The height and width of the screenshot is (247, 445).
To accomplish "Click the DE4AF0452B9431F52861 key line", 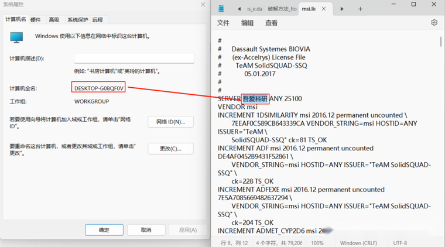I will 255,156.
